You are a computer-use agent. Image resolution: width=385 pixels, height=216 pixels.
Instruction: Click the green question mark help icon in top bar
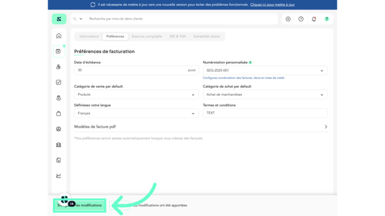(x=326, y=19)
